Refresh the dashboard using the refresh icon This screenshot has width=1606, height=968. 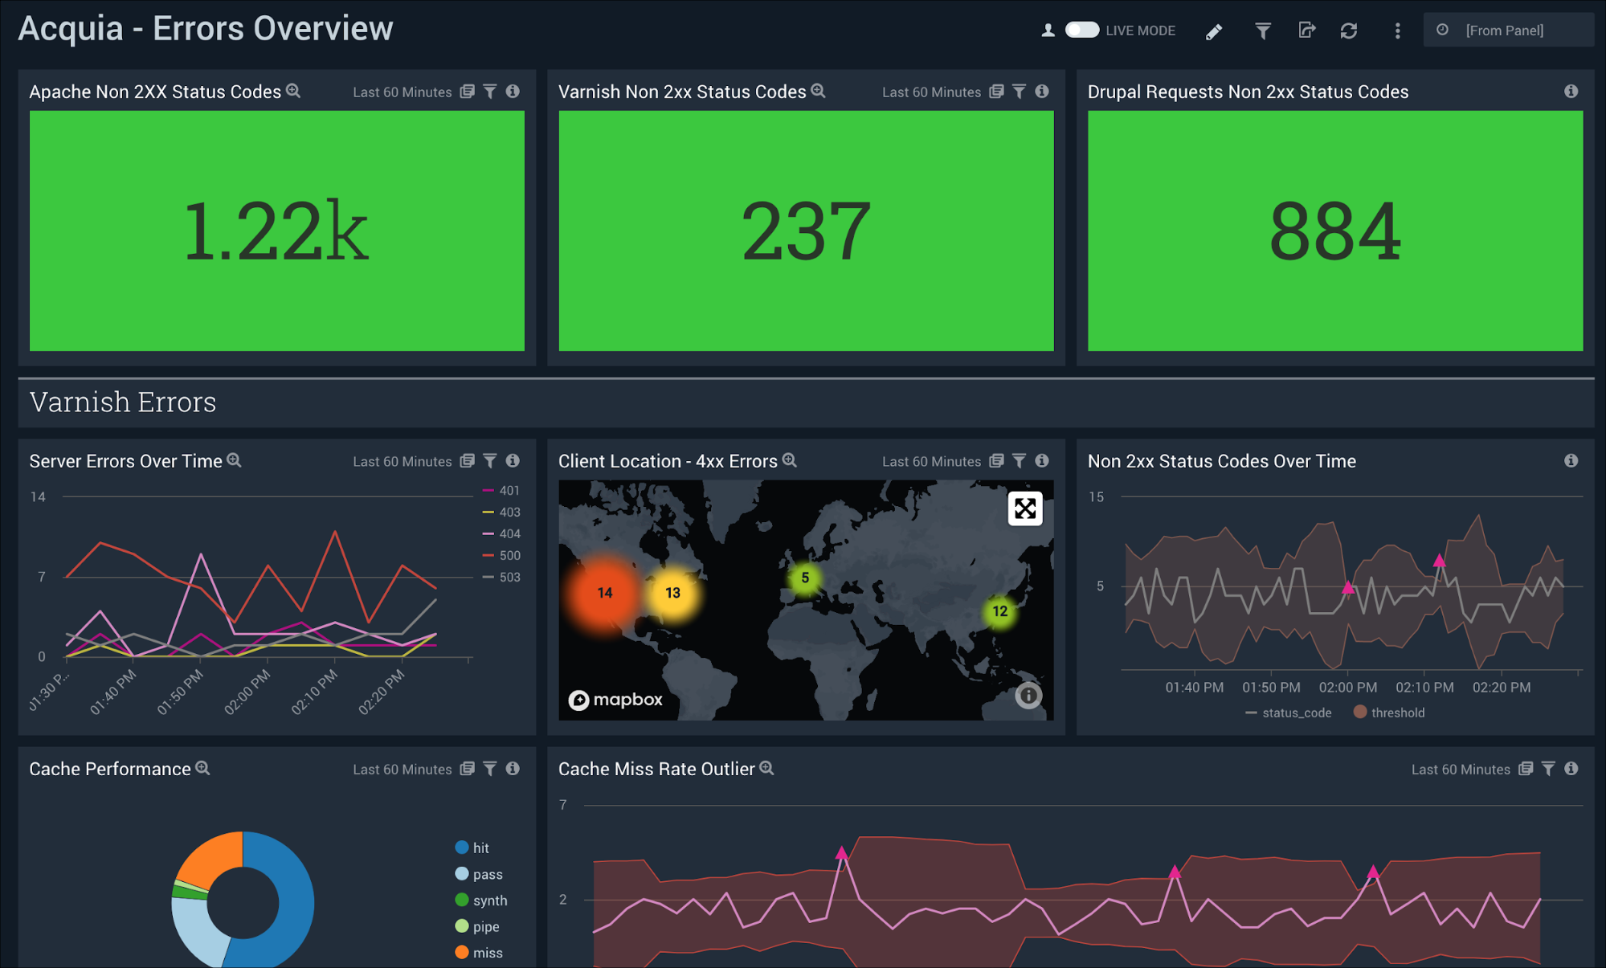point(1350,31)
